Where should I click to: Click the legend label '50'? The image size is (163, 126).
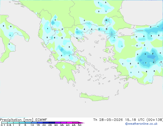coord(79,125)
